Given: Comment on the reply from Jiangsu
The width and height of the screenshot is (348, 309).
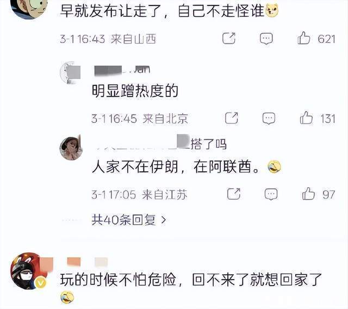Looking at the screenshot, I should pyautogui.click(x=271, y=194).
